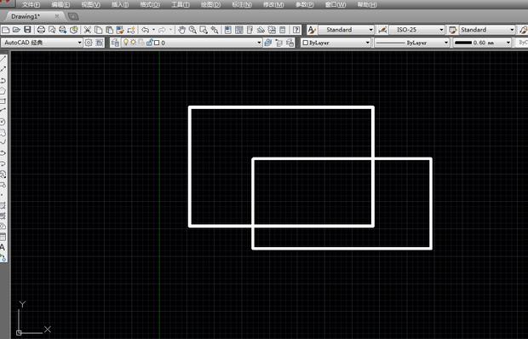Click the ByLayer color swatch box
The height and width of the screenshot is (339, 528).
point(306,43)
